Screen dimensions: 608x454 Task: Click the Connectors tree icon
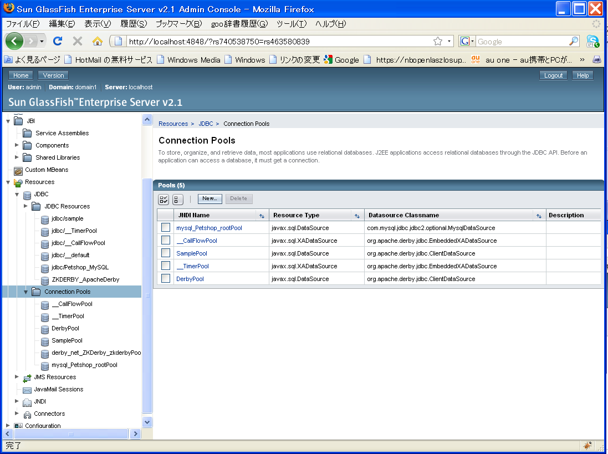tap(27, 415)
